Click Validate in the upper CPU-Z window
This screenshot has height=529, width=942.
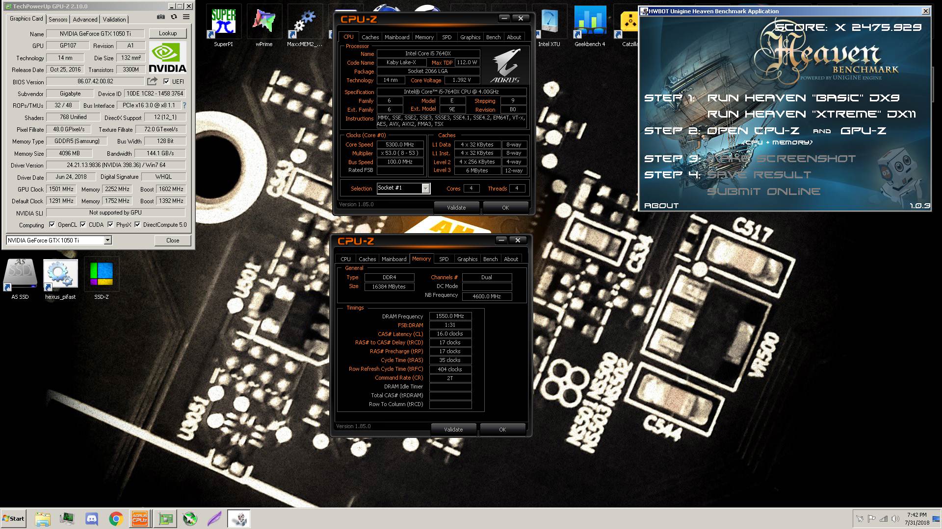click(456, 208)
